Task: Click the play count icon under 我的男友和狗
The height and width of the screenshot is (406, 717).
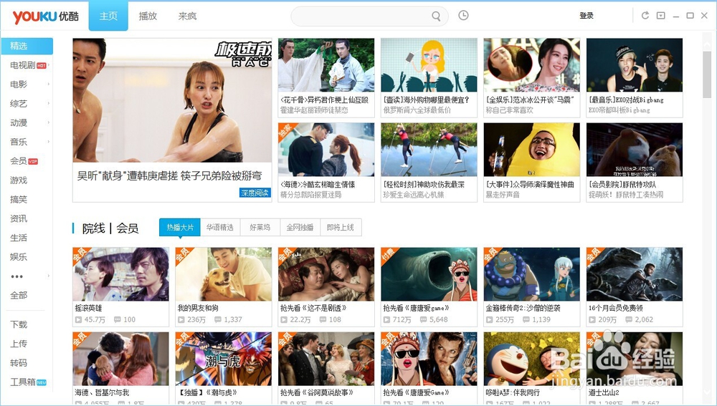Action: pyautogui.click(x=181, y=319)
